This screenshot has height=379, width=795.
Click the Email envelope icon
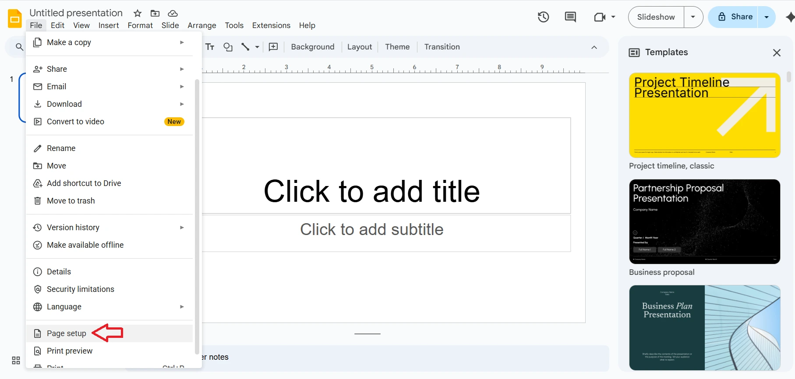tap(38, 87)
